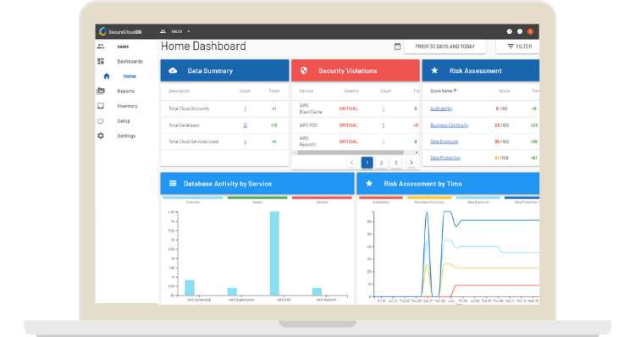Click the scrollbar right arrow in Security Violations

tap(417, 152)
